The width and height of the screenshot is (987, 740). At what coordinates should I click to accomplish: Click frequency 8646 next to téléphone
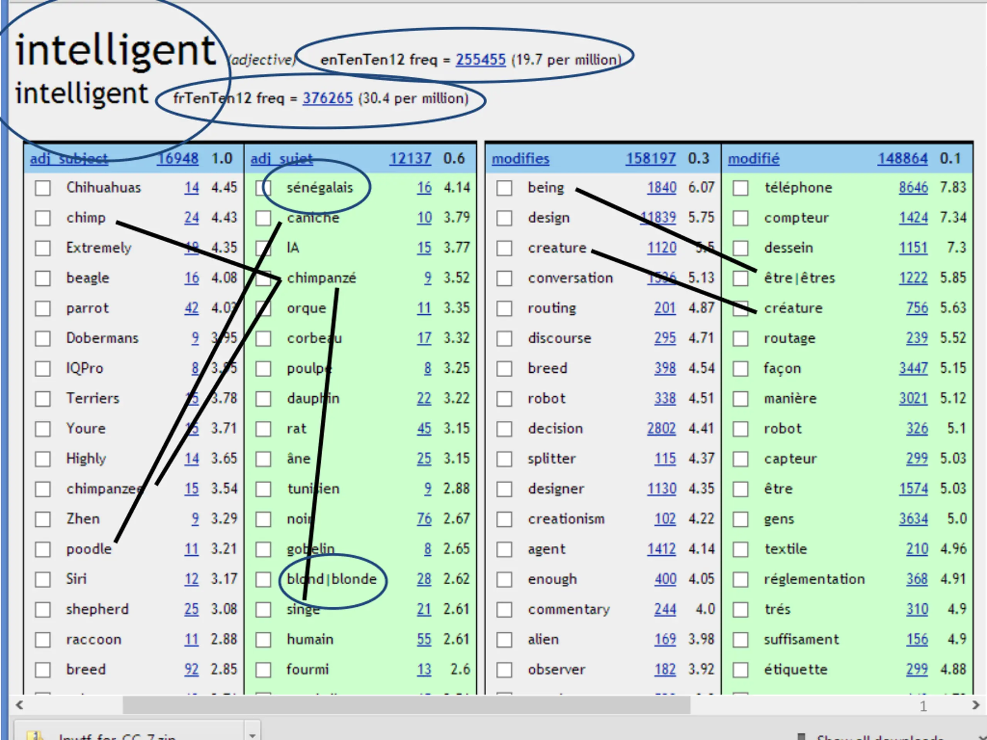coord(913,188)
